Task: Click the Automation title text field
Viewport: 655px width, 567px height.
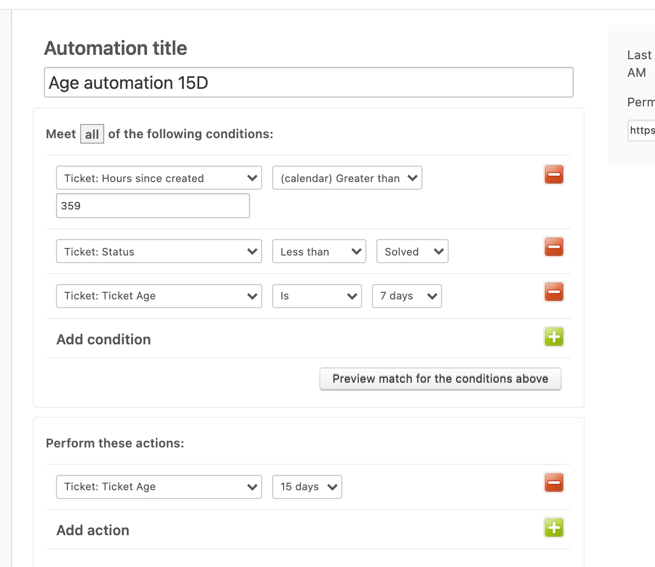Action: coord(308,83)
